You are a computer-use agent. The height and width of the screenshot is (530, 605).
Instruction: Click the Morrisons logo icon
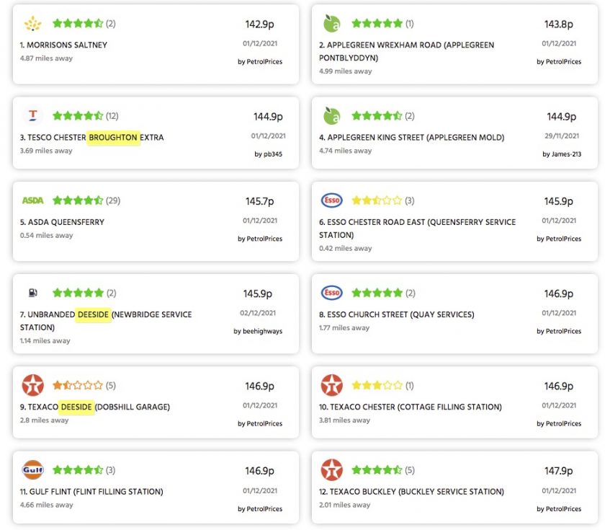(32, 24)
